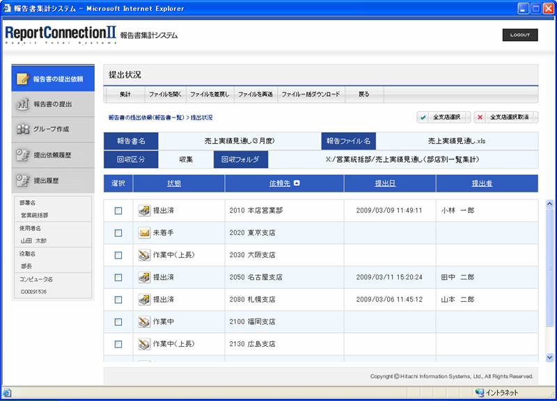Click the 未着手 envelope icon for 東京支店
The height and width of the screenshot is (401, 557).
click(144, 233)
